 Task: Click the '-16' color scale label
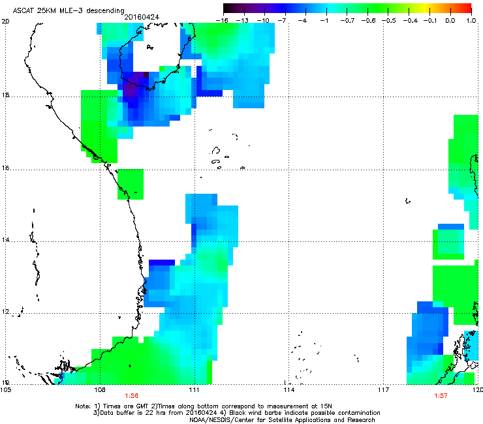222,21
